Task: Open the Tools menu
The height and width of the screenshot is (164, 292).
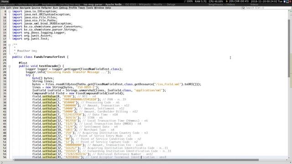Action: pyautogui.click(x=89, y=8)
